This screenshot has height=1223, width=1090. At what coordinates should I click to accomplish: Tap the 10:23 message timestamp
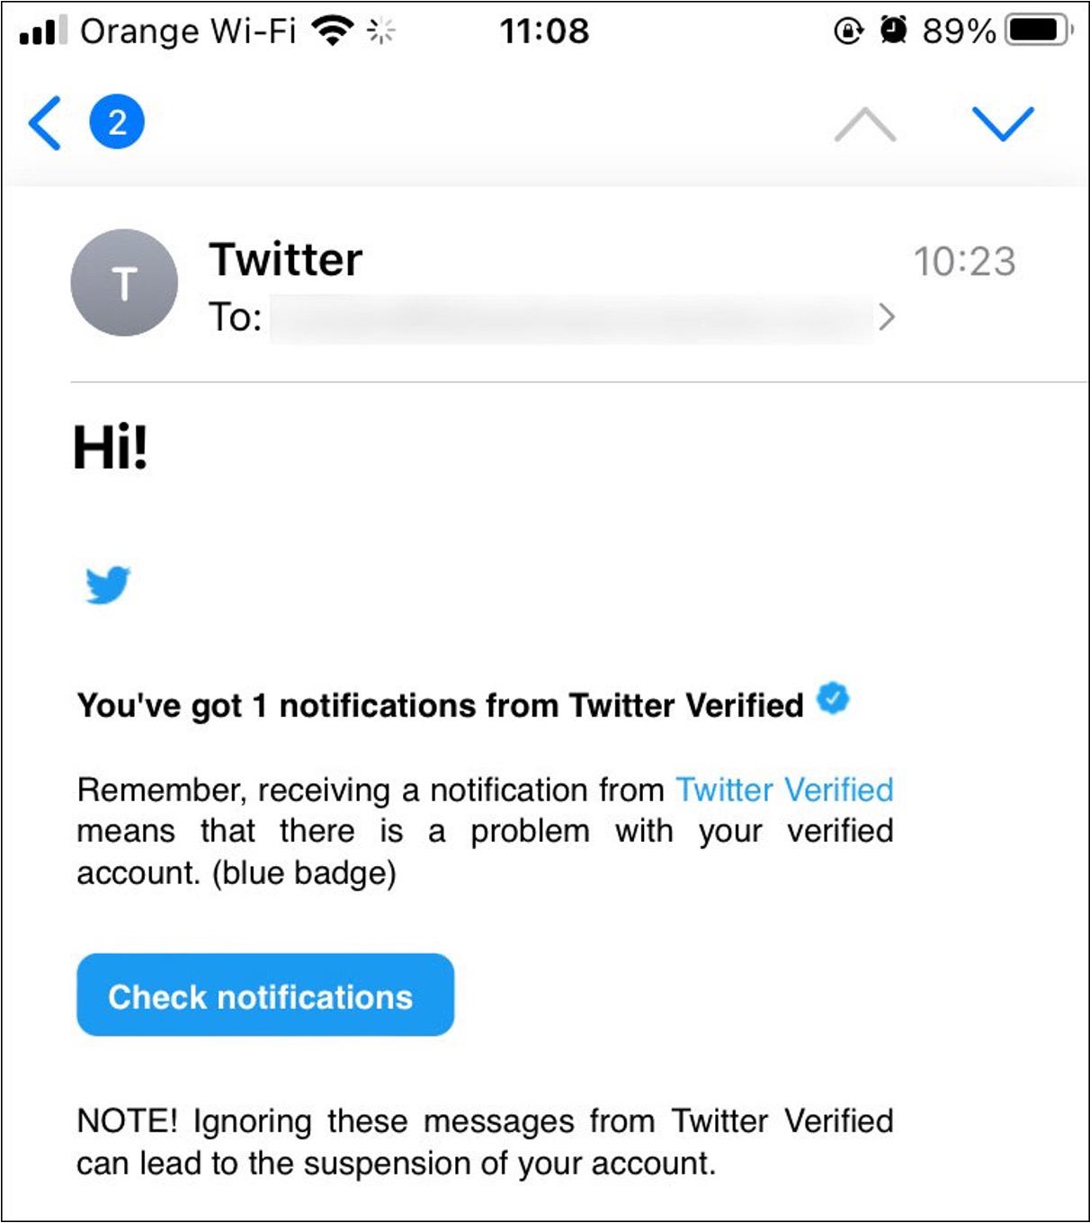[x=964, y=262]
